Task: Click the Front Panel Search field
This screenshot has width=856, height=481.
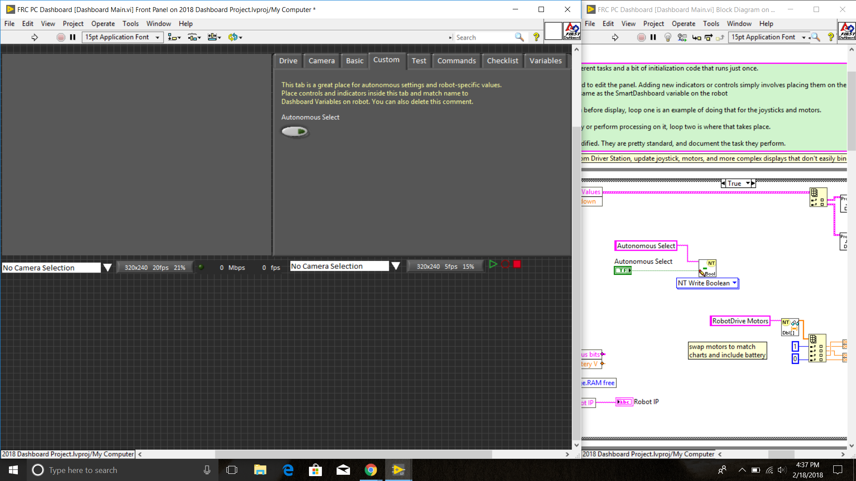Action: pos(484,37)
